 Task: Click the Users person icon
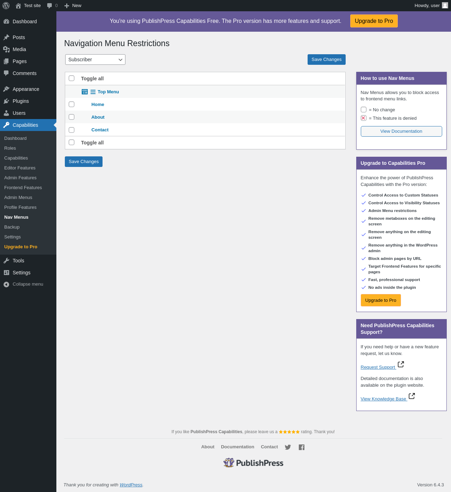(6, 113)
